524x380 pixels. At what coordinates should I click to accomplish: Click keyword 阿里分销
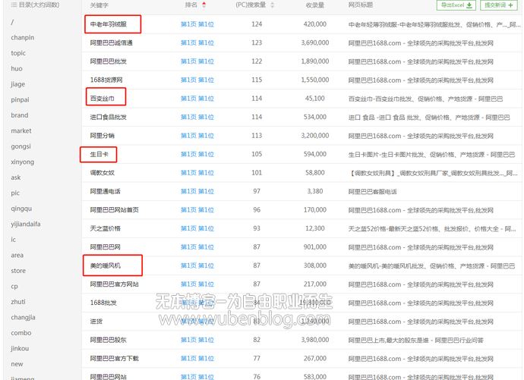(x=103, y=136)
